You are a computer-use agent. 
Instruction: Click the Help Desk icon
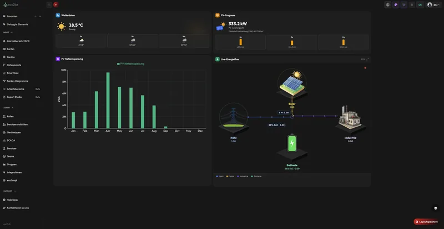coord(4,200)
